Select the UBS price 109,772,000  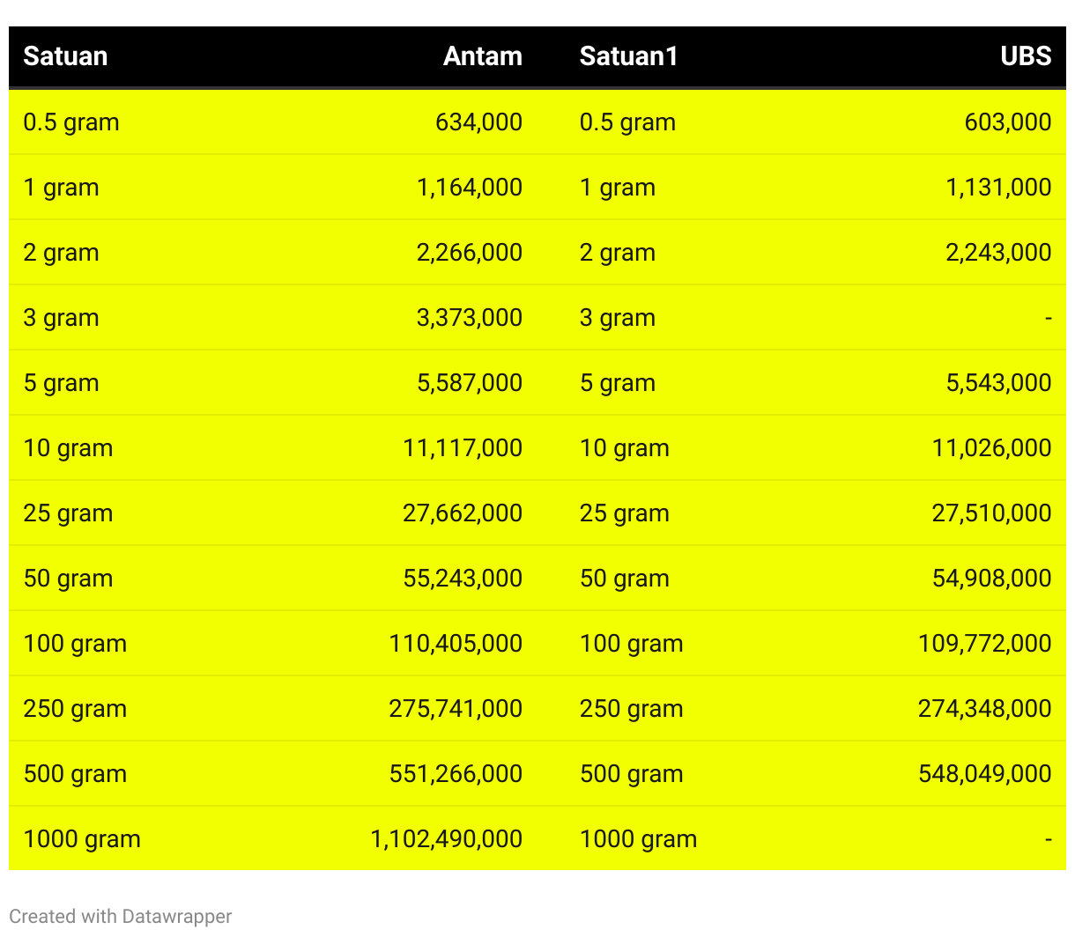[985, 644]
